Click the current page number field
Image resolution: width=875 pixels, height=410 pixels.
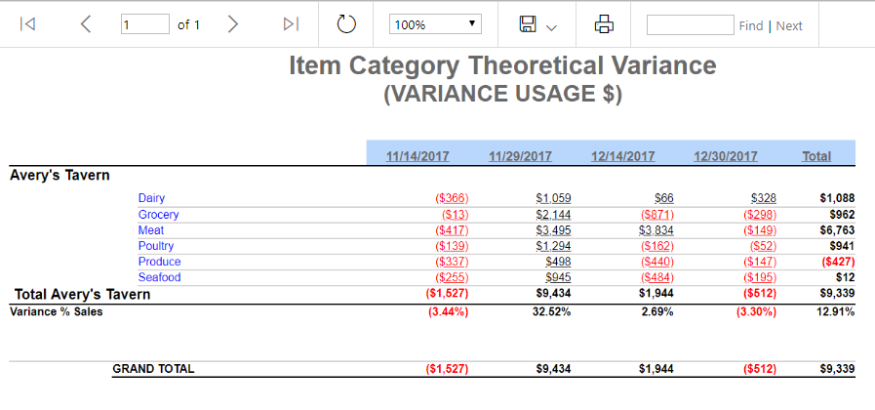click(x=145, y=24)
